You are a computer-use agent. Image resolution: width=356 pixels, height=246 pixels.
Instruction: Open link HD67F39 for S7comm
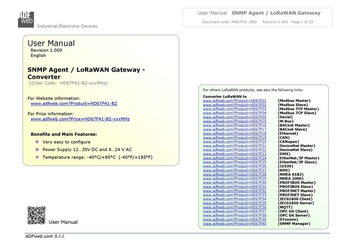pyautogui.click(x=234, y=219)
